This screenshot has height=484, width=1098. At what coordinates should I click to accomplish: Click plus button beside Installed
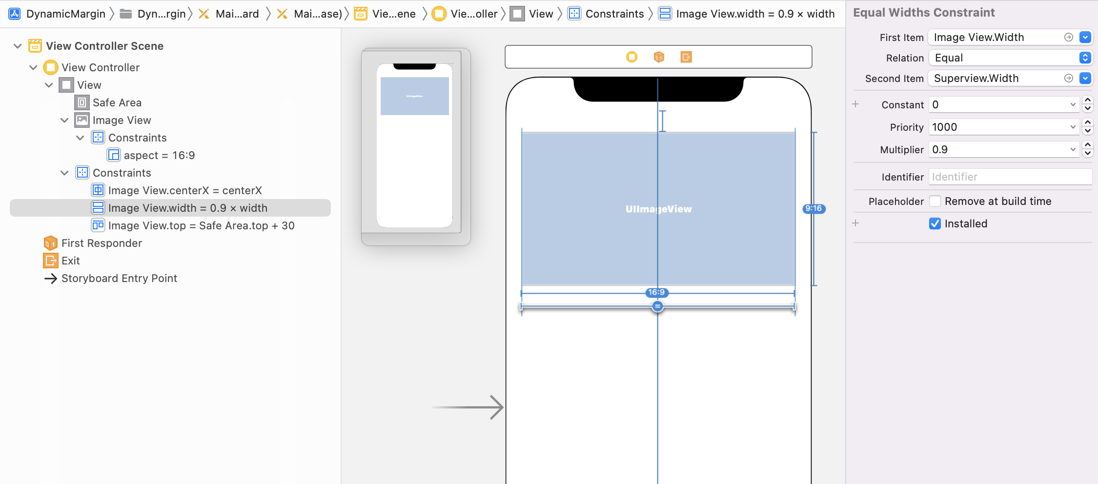point(855,223)
